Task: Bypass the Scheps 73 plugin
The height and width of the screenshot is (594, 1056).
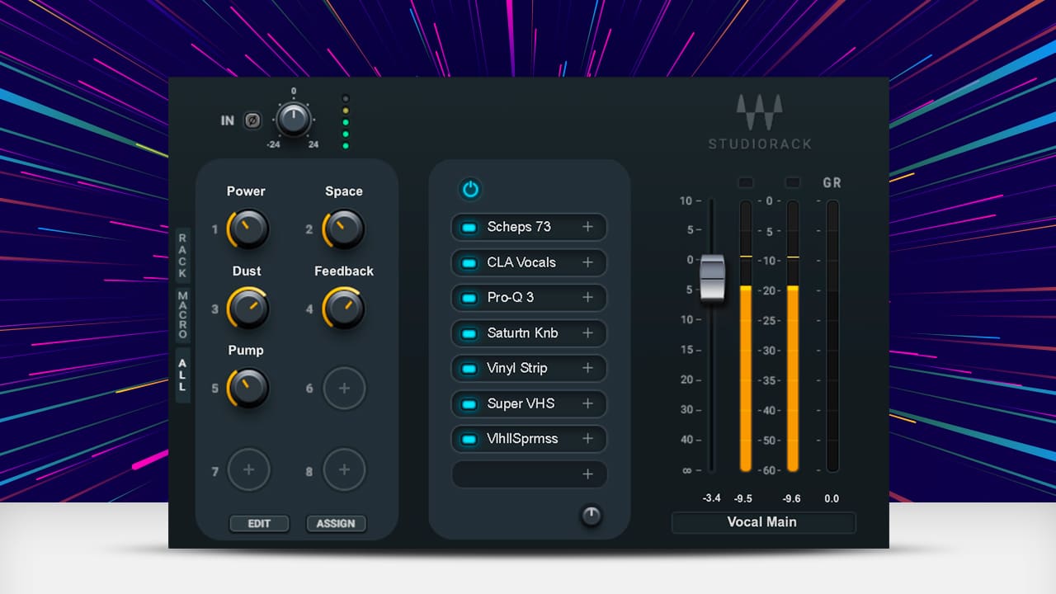Action: point(469,227)
